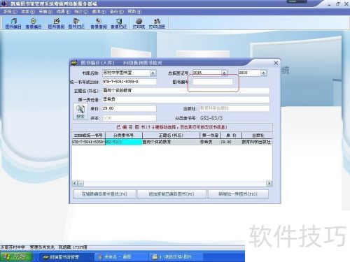Click the 搜索 magnifier button in dialog
Image resolution: width=350 pixels, height=262 pixels.
(x=80, y=112)
